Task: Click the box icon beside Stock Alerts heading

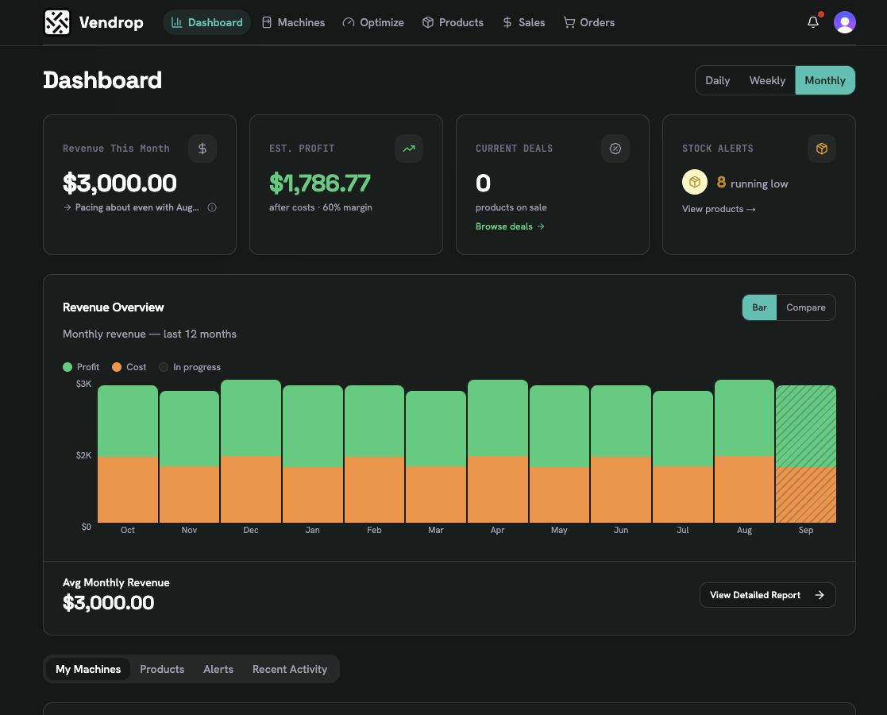Action: [822, 149]
